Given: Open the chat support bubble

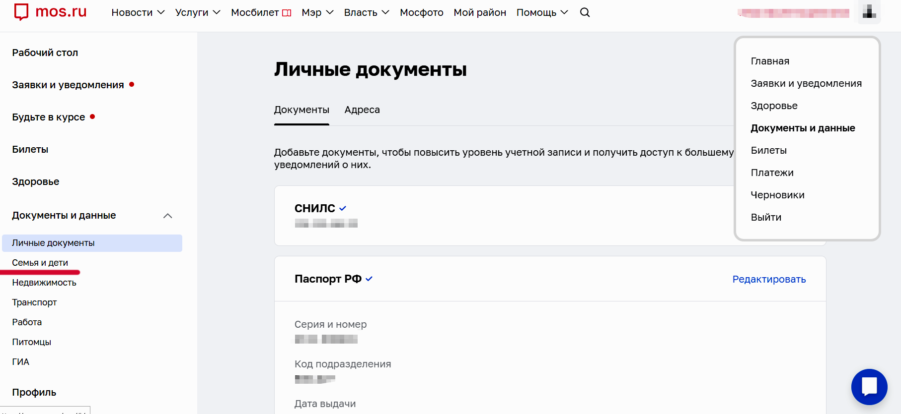Looking at the screenshot, I should click(x=869, y=387).
